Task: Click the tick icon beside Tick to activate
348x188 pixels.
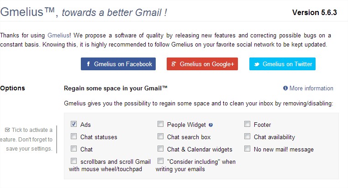Action: [8, 130]
